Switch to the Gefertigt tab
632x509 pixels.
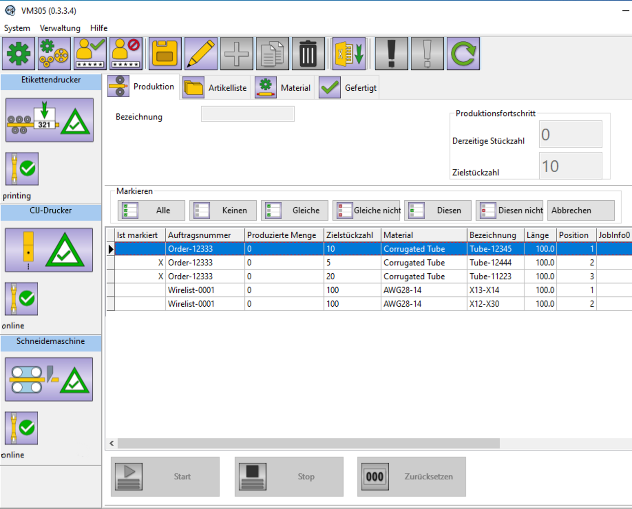coord(348,88)
